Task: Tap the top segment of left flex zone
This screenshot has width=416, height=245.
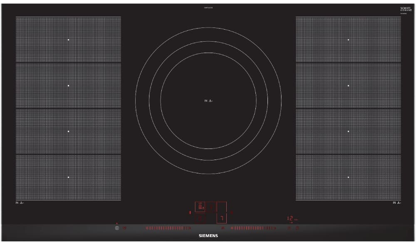Action: [69, 40]
